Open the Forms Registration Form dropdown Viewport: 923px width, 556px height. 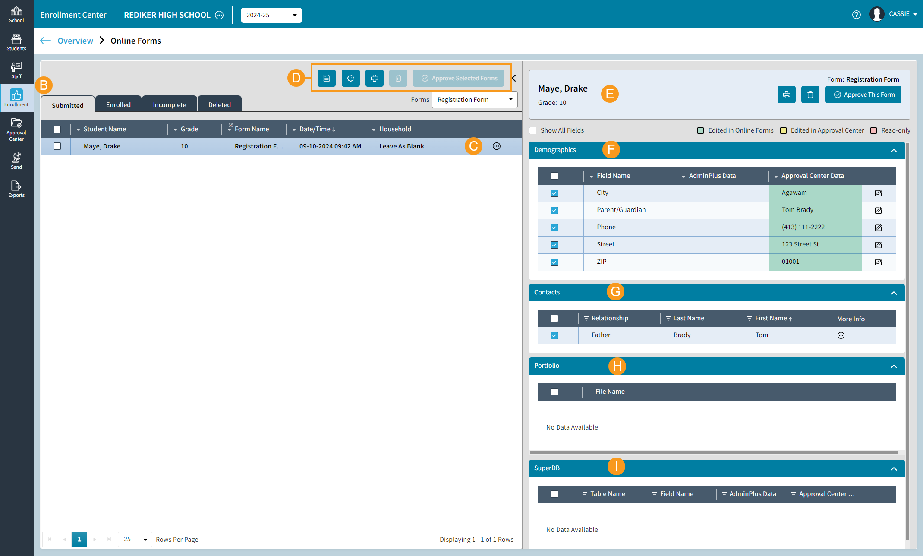click(x=474, y=100)
